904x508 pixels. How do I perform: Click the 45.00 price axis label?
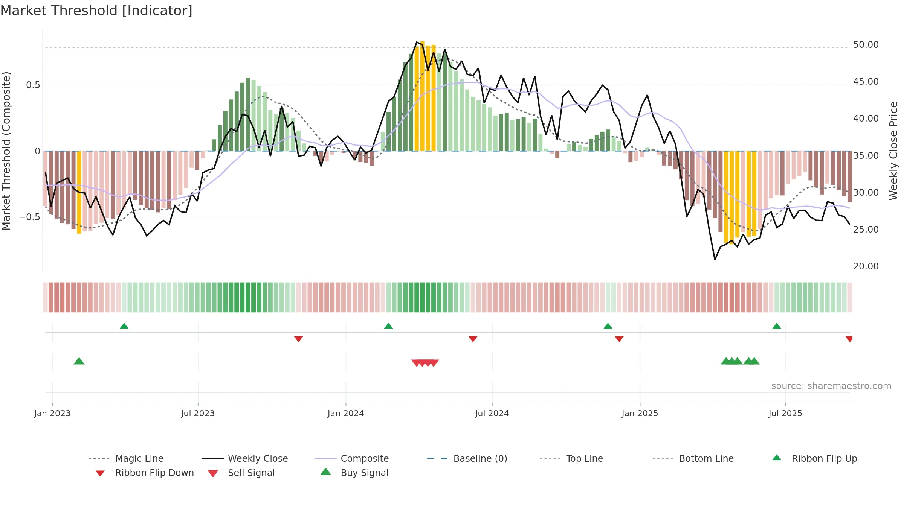point(866,82)
